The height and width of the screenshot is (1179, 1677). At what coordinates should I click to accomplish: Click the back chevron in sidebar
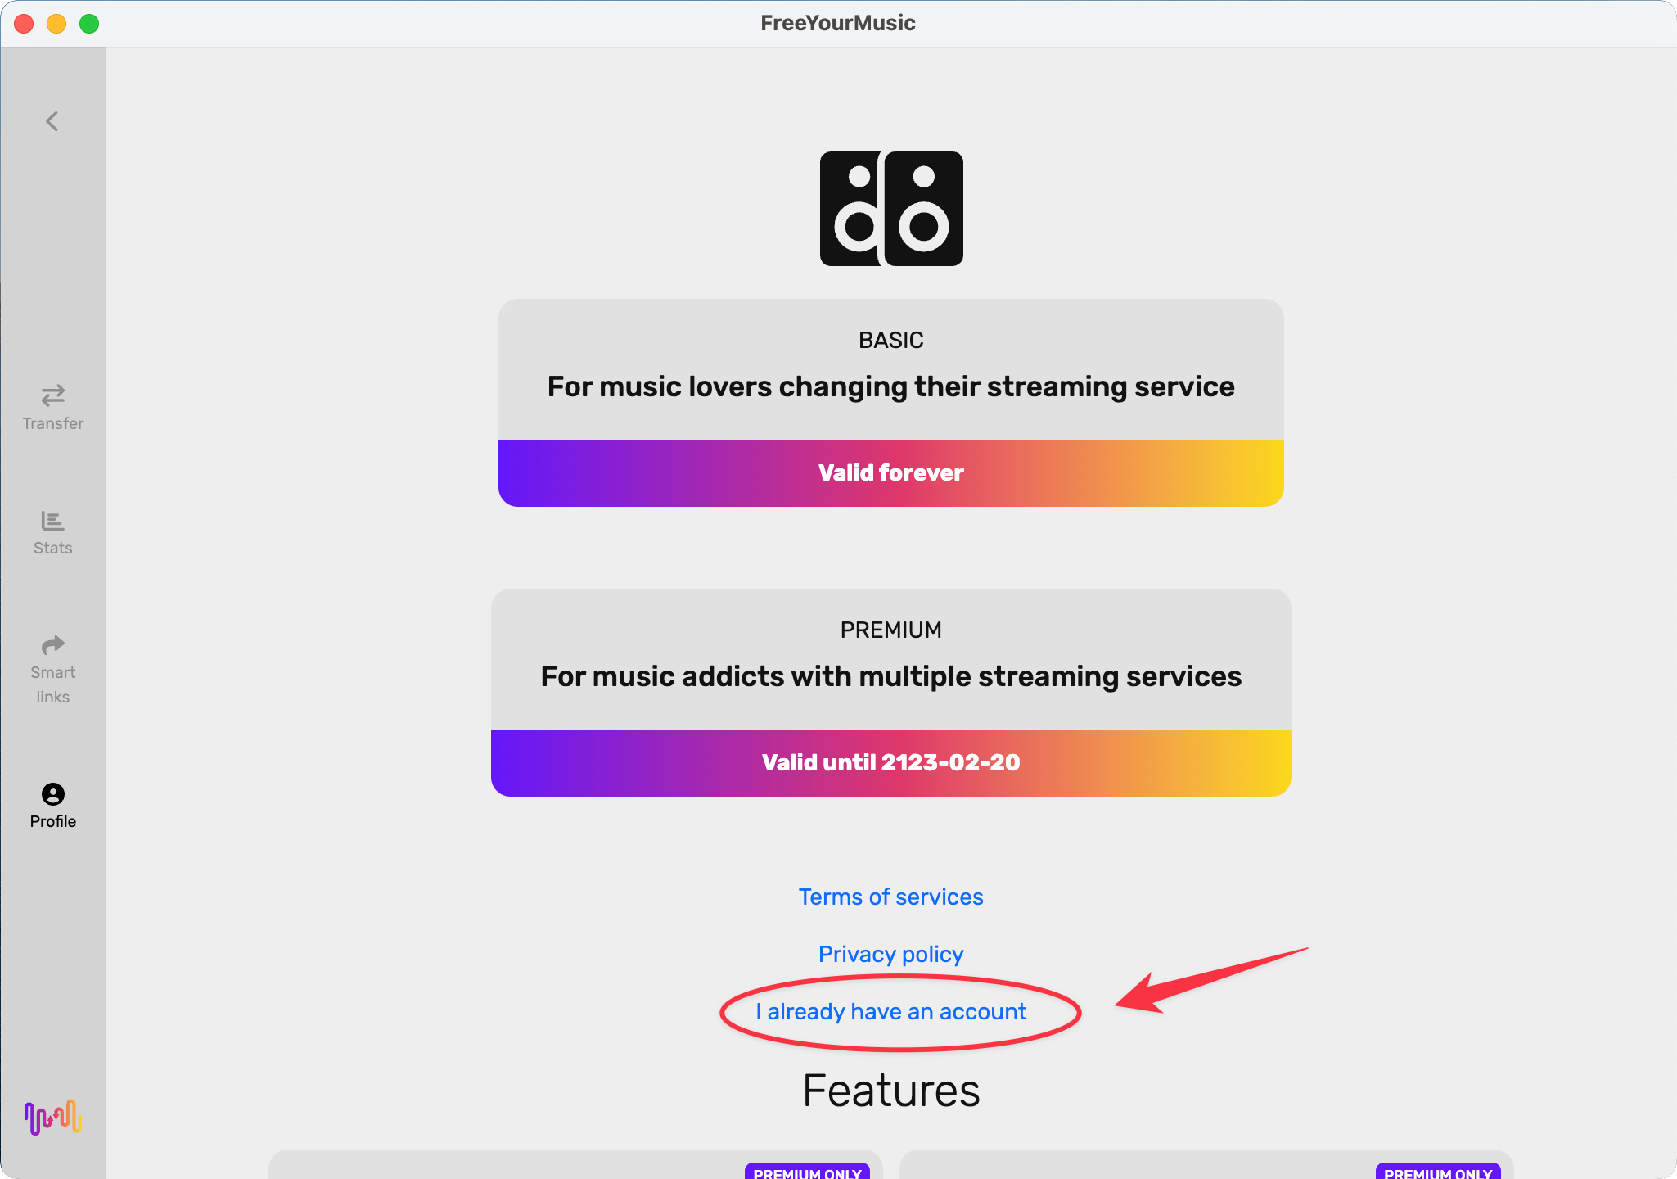point(52,122)
